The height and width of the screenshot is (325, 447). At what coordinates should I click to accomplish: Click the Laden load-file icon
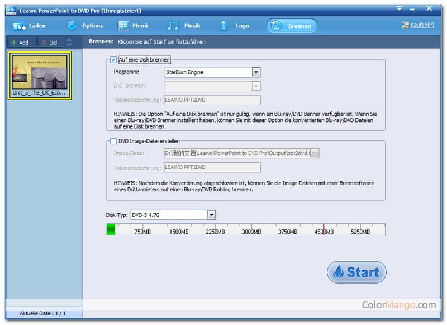pyautogui.click(x=20, y=26)
